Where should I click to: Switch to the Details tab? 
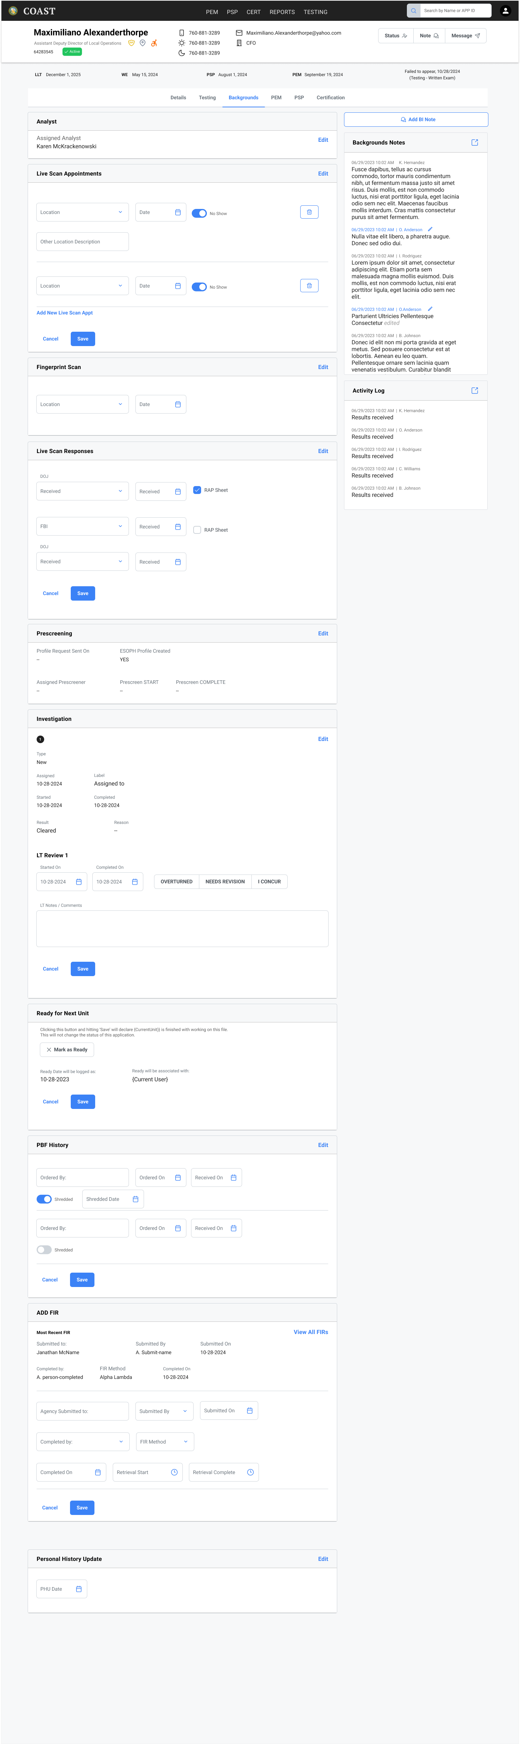[178, 98]
